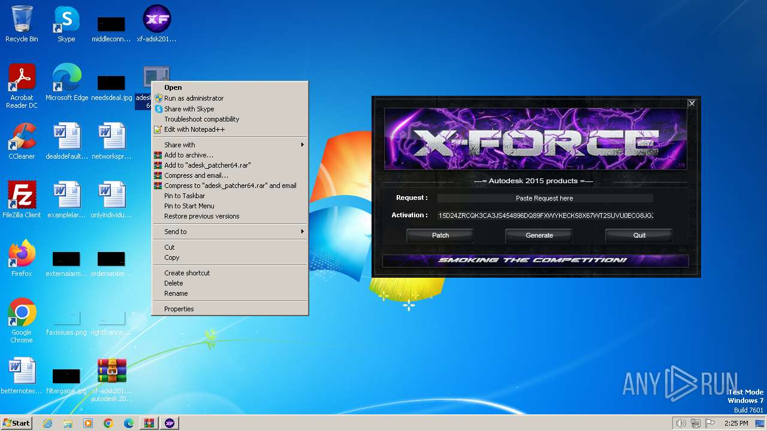The height and width of the screenshot is (431, 767).
Task: Launch Skype from the desktop
Action: [67, 24]
